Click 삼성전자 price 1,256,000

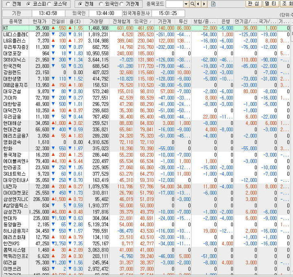(x=39, y=212)
